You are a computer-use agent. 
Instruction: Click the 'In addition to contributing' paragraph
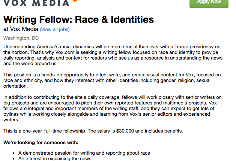[113, 109]
